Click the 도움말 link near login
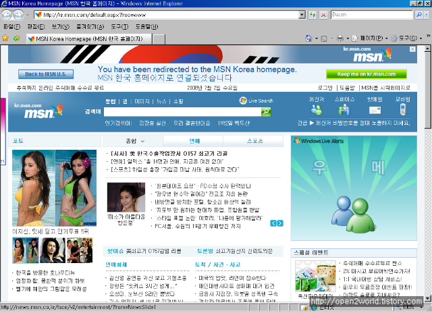 347,88
